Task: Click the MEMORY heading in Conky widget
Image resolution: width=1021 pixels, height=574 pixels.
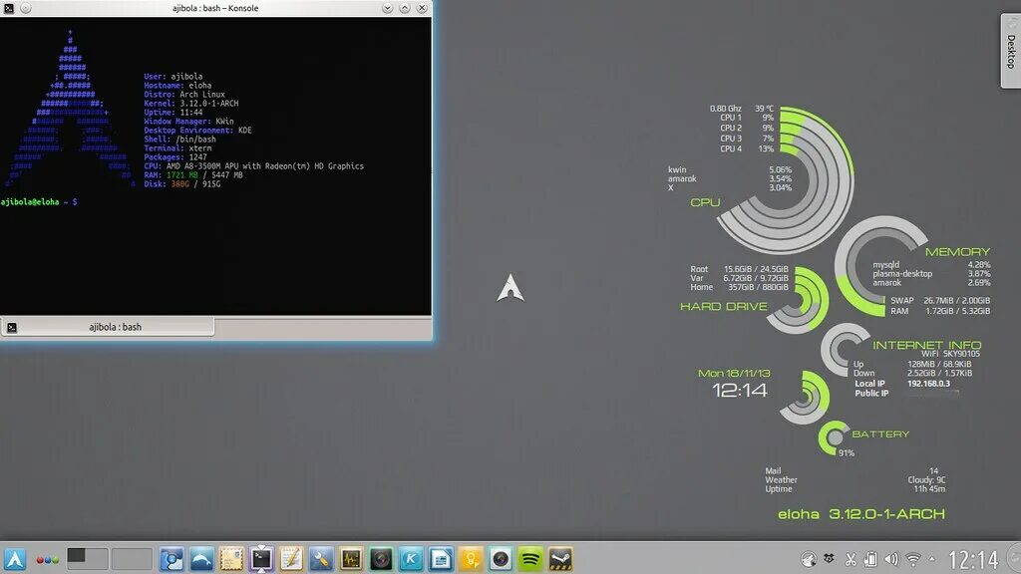Action: (x=957, y=252)
